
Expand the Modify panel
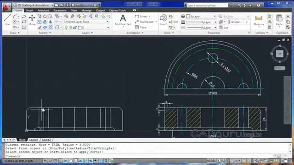click(x=45, y=33)
